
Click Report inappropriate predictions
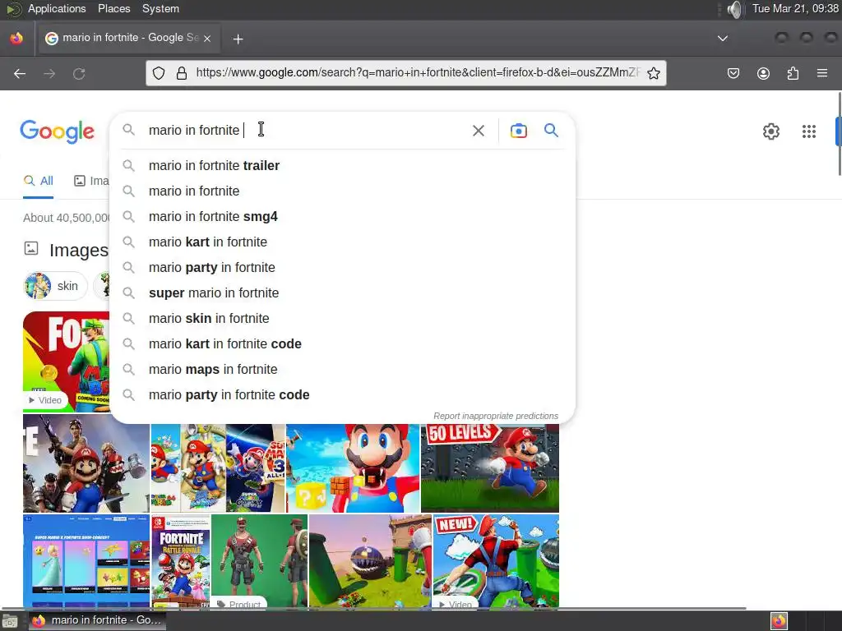pos(496,416)
